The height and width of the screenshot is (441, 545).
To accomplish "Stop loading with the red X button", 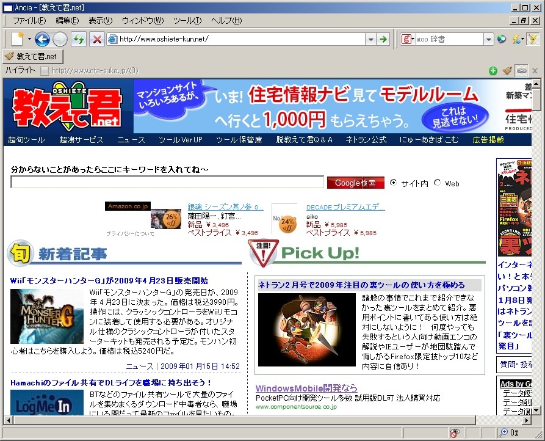I will 97,39.
